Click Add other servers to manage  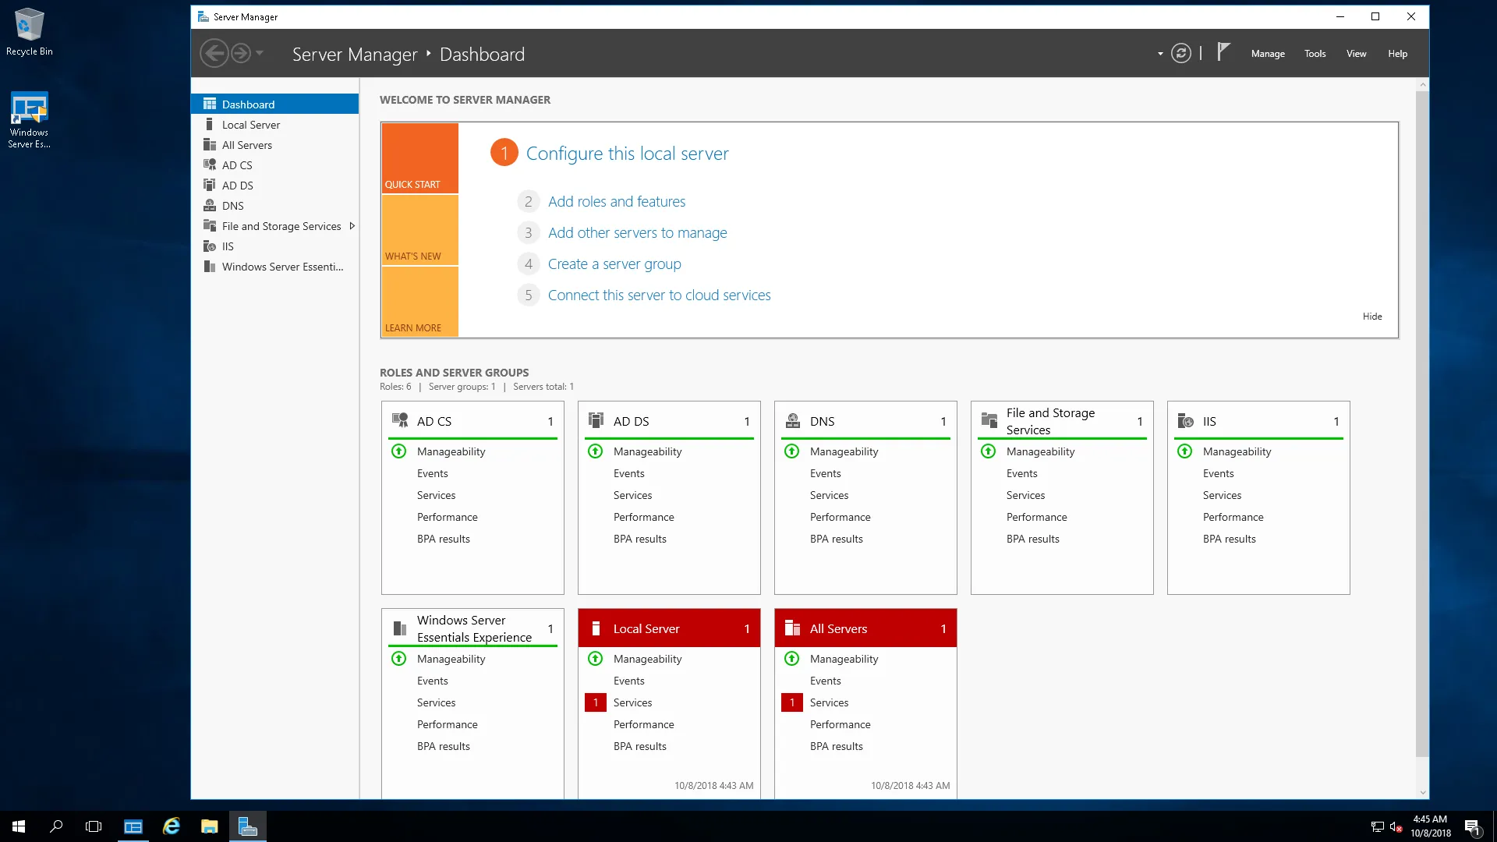(x=637, y=232)
